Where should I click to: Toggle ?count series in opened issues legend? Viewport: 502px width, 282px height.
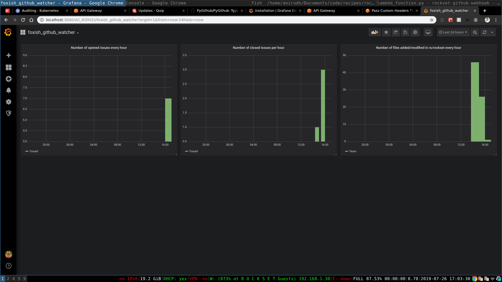pyautogui.click(x=33, y=151)
